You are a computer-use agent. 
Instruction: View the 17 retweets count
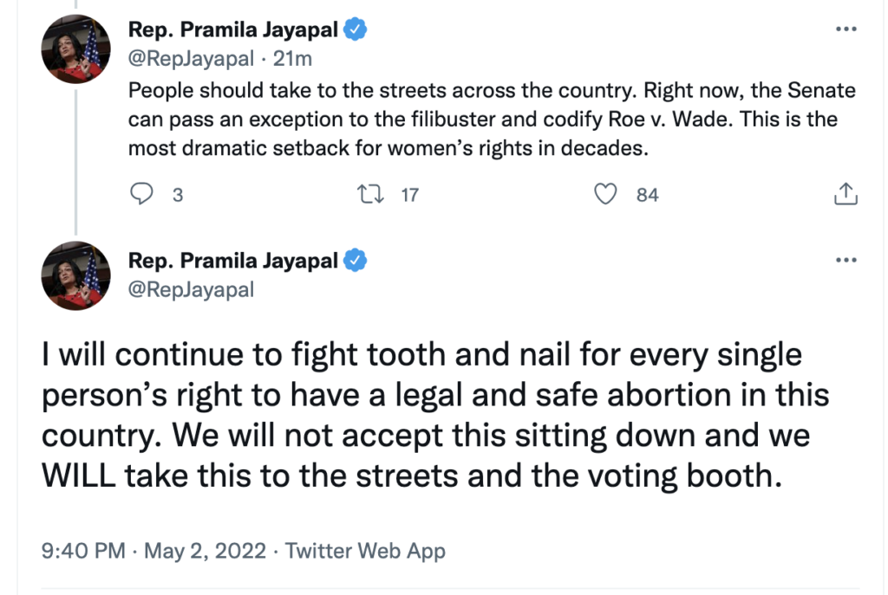409,195
